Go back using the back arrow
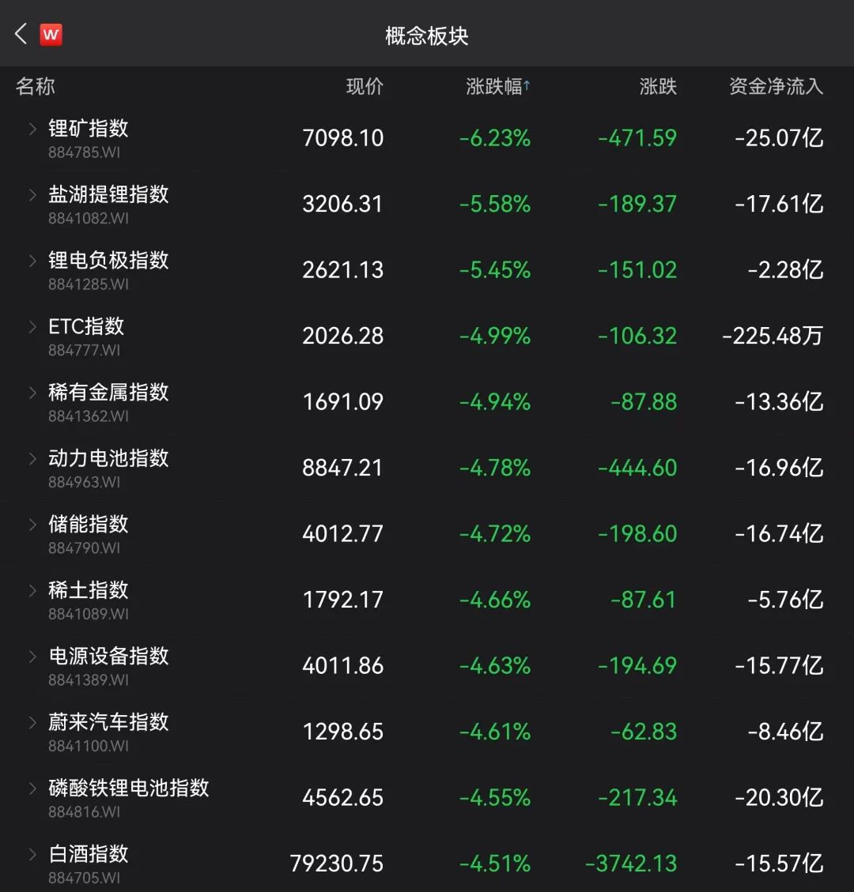854x892 pixels. pyautogui.click(x=21, y=34)
